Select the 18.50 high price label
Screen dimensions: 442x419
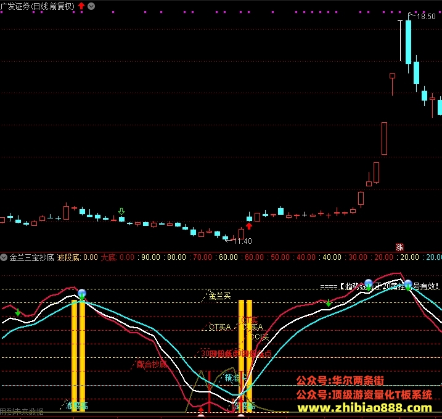coord(426,17)
